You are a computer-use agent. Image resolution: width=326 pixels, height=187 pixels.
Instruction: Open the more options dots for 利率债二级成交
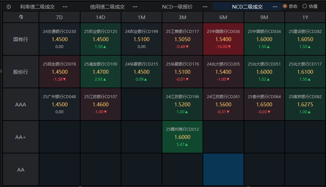[65, 7]
